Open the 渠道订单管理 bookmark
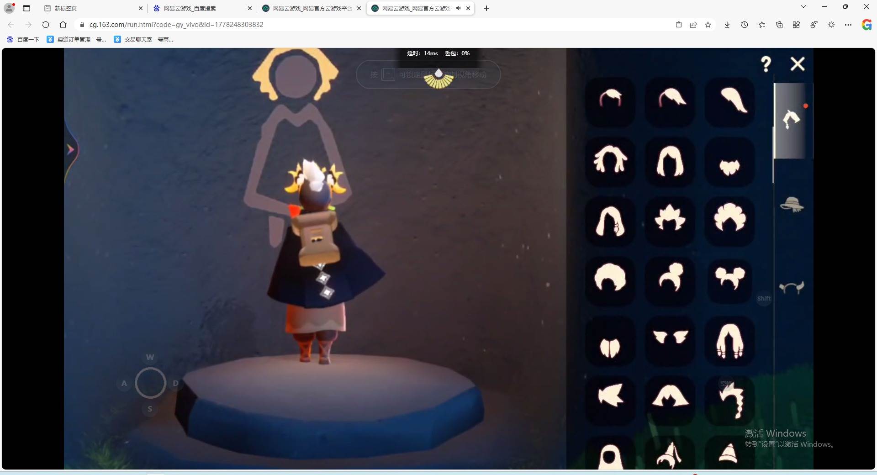This screenshot has width=877, height=475. [77, 40]
